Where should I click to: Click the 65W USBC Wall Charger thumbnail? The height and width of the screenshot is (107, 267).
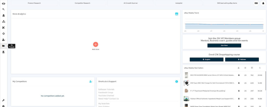[186, 83]
